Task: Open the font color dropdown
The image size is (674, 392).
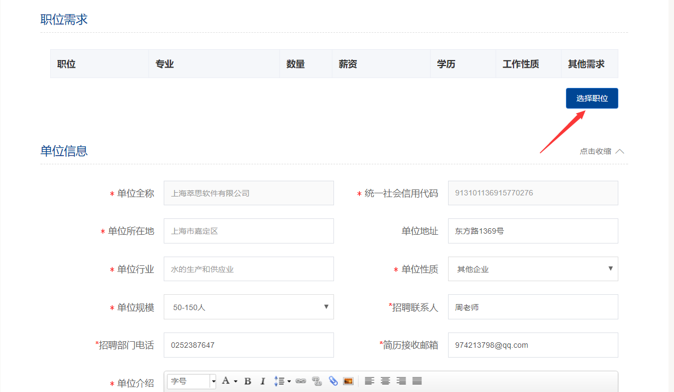Action: tap(229, 381)
